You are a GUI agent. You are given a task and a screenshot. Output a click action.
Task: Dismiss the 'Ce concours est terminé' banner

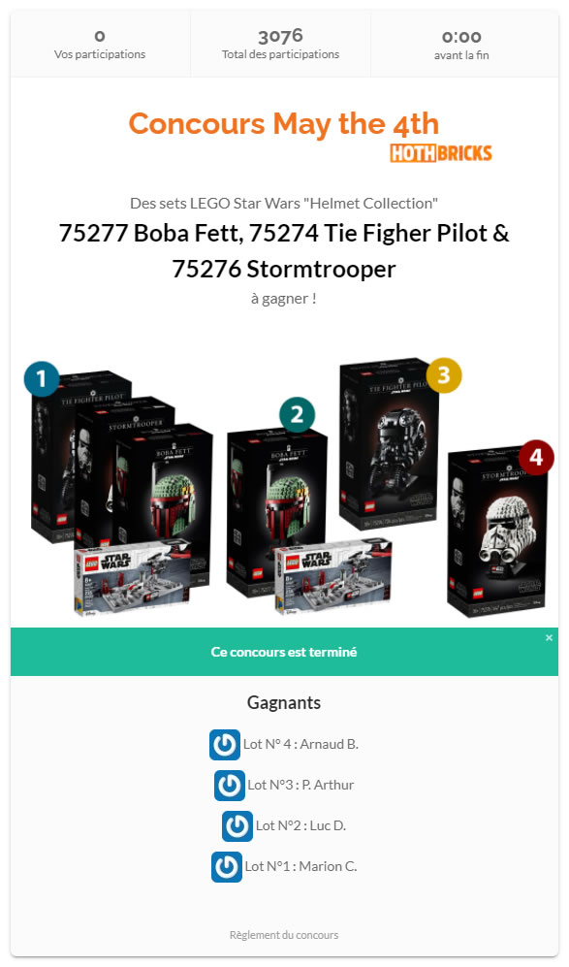pyautogui.click(x=549, y=637)
